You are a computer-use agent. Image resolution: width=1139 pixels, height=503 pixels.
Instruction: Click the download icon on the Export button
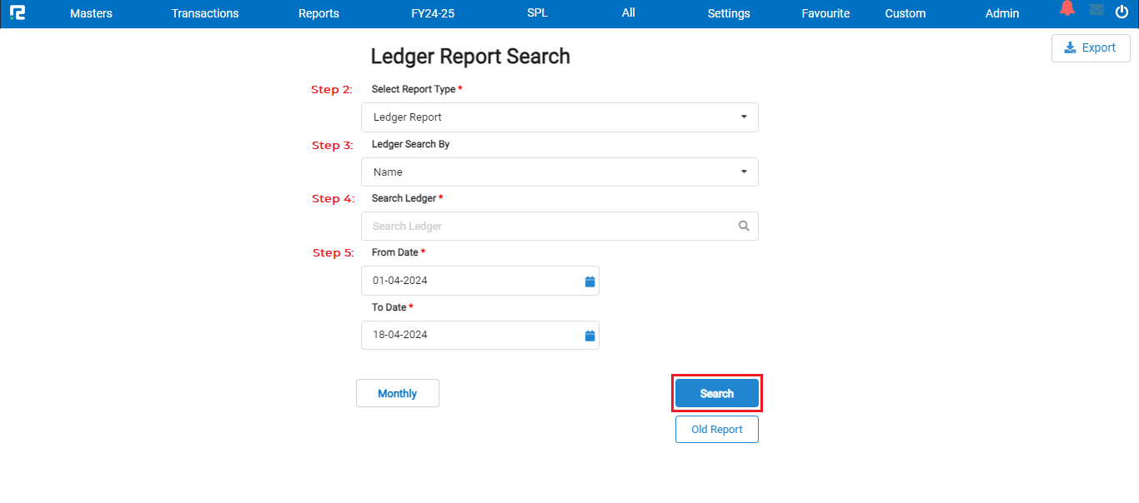(x=1069, y=47)
